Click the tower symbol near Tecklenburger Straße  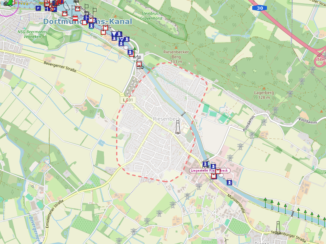click(278, 227)
